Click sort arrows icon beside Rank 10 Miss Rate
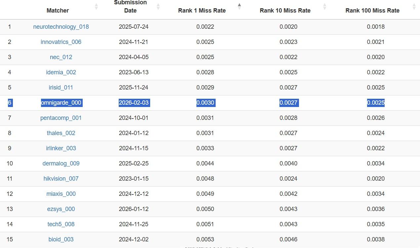 point(324,7)
